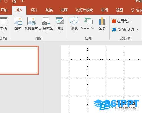The width and height of the screenshot is (142, 113).
Task: Select the 屏幕截图 screenshot tool
Action: tap(46, 23)
